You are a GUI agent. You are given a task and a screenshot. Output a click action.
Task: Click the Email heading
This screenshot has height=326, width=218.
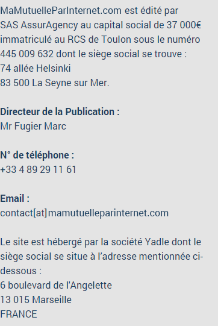[x=15, y=198]
